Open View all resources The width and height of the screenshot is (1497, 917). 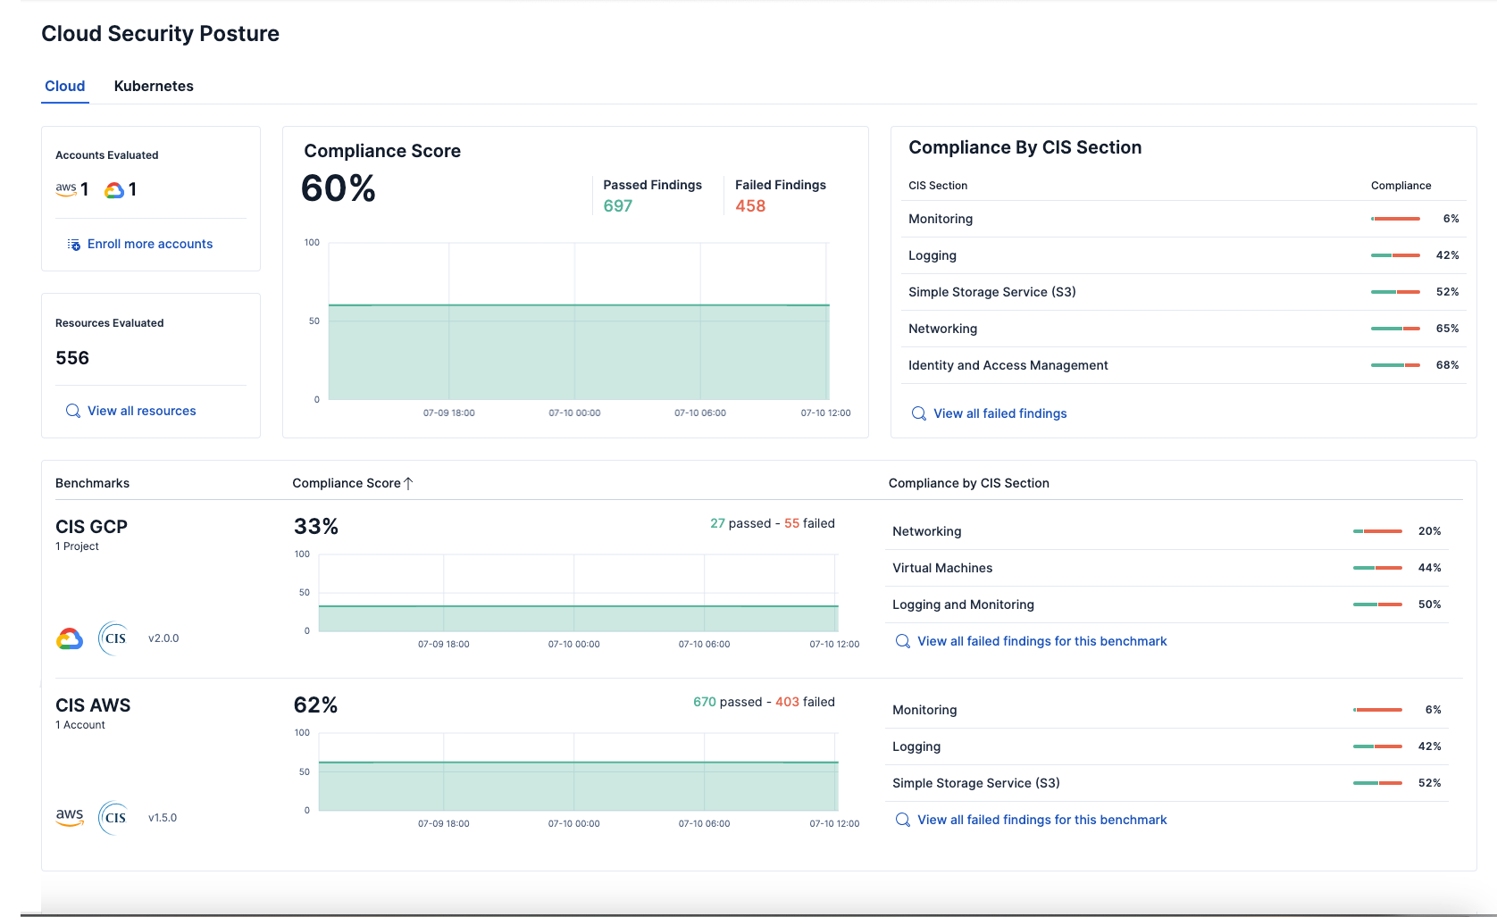pos(141,411)
